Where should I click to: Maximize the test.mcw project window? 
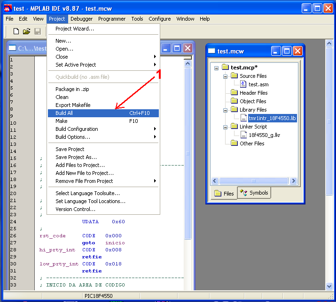click(x=287, y=51)
